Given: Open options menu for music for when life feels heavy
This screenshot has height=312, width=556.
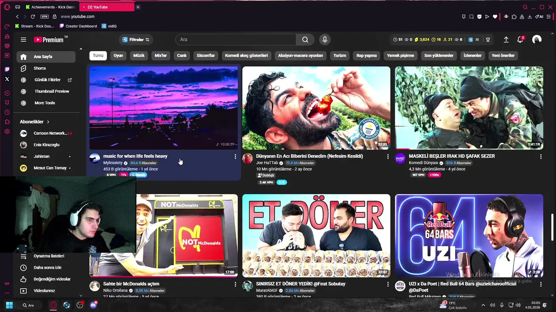Looking at the screenshot, I should coord(235,156).
